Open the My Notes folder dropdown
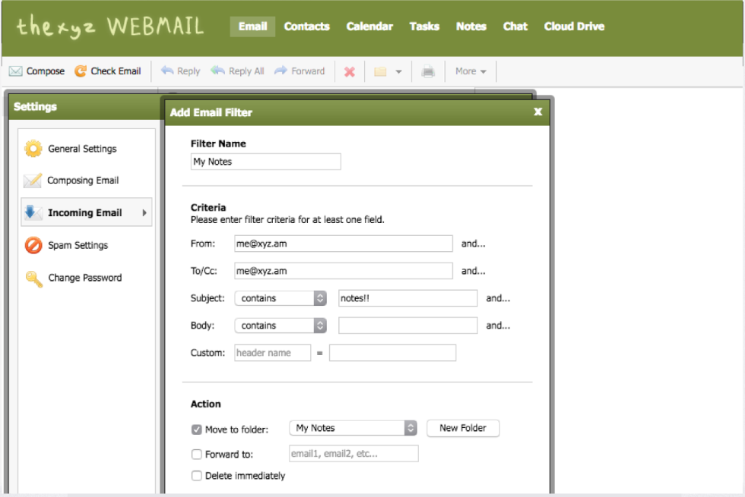Viewport: 745px width, 497px height. tap(353, 428)
